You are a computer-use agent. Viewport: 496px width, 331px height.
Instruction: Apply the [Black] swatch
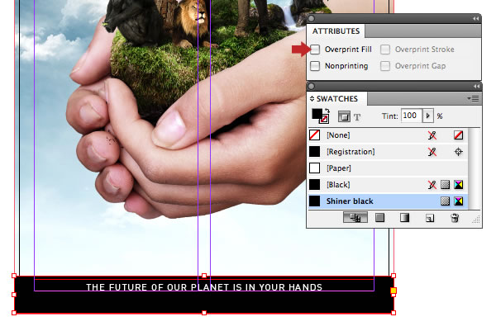(388, 184)
